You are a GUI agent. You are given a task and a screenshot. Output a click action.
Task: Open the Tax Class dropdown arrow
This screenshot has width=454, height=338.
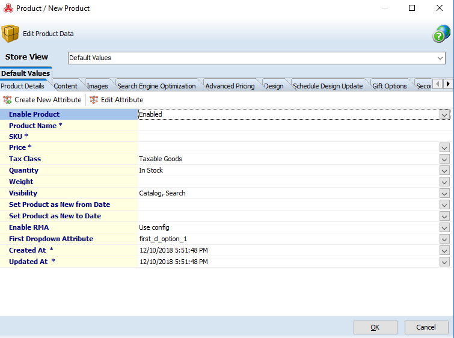click(x=444, y=159)
